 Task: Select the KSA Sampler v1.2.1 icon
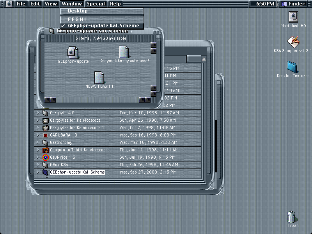[293, 42]
